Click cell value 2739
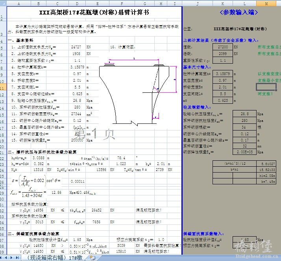Viewport: 281px width, 261px height. click(x=160, y=169)
